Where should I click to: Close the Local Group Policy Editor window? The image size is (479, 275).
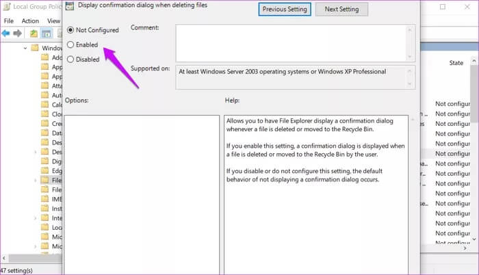click(x=467, y=7)
